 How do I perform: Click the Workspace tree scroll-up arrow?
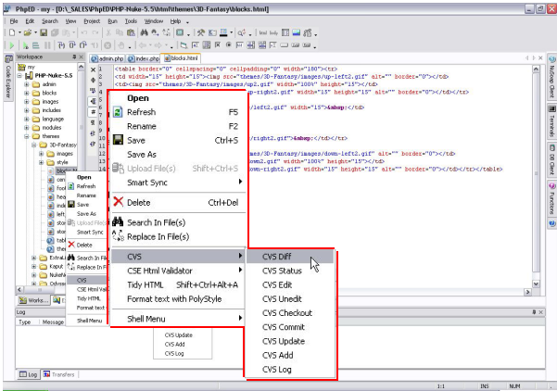click(x=81, y=67)
